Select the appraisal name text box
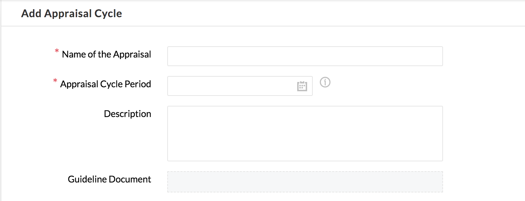525x201 pixels. tap(305, 56)
